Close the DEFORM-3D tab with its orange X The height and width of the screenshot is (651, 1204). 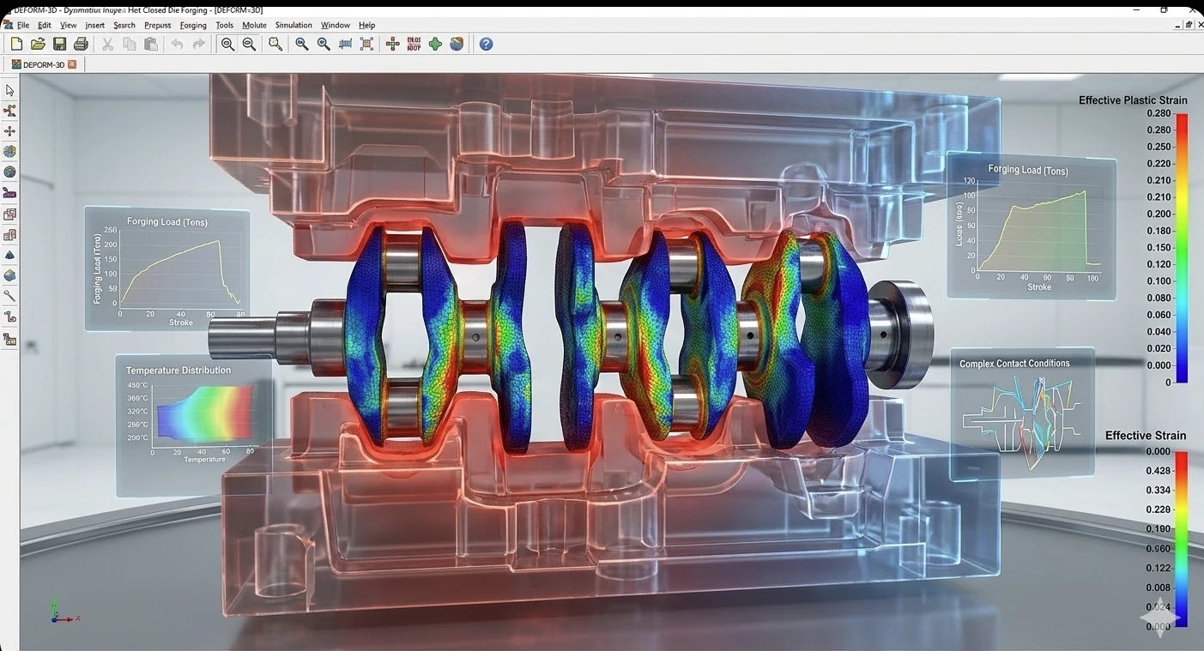(72, 64)
